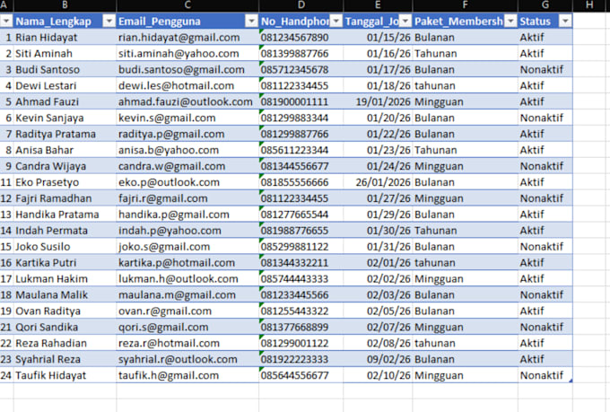Select date cell 09/02/26
Image resolution: width=610 pixels, height=412 pixels.
(378, 359)
